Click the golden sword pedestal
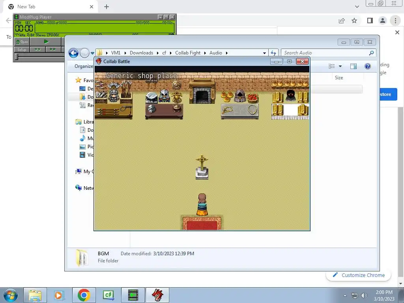Viewport: 404px width, 303px height. click(x=202, y=167)
